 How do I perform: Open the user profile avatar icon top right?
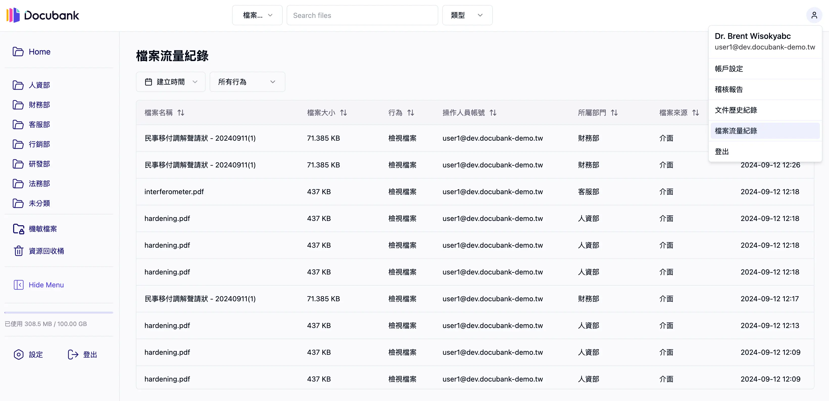[x=814, y=15]
